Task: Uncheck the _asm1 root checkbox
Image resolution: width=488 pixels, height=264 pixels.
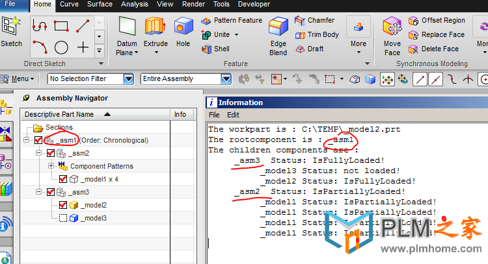Action: (38, 140)
